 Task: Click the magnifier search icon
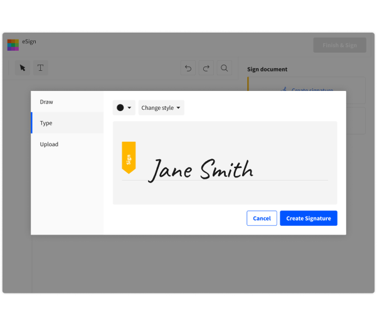(224, 68)
